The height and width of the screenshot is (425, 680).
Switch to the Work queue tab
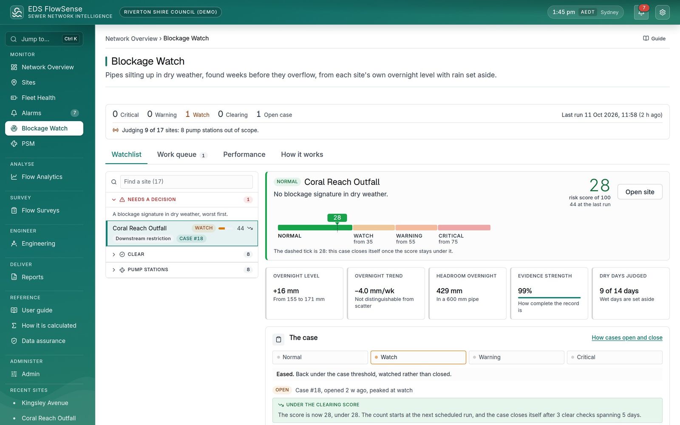click(x=182, y=155)
